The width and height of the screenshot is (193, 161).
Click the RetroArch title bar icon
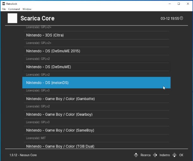coord(4,4)
